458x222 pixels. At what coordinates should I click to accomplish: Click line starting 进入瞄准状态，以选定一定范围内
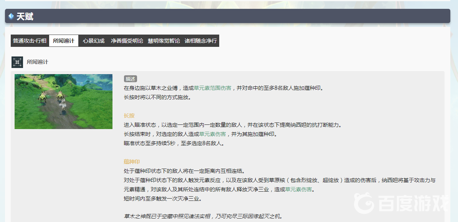(x=233, y=125)
